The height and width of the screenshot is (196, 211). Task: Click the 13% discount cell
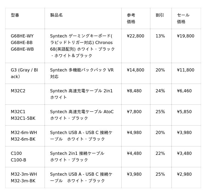click(x=160, y=36)
